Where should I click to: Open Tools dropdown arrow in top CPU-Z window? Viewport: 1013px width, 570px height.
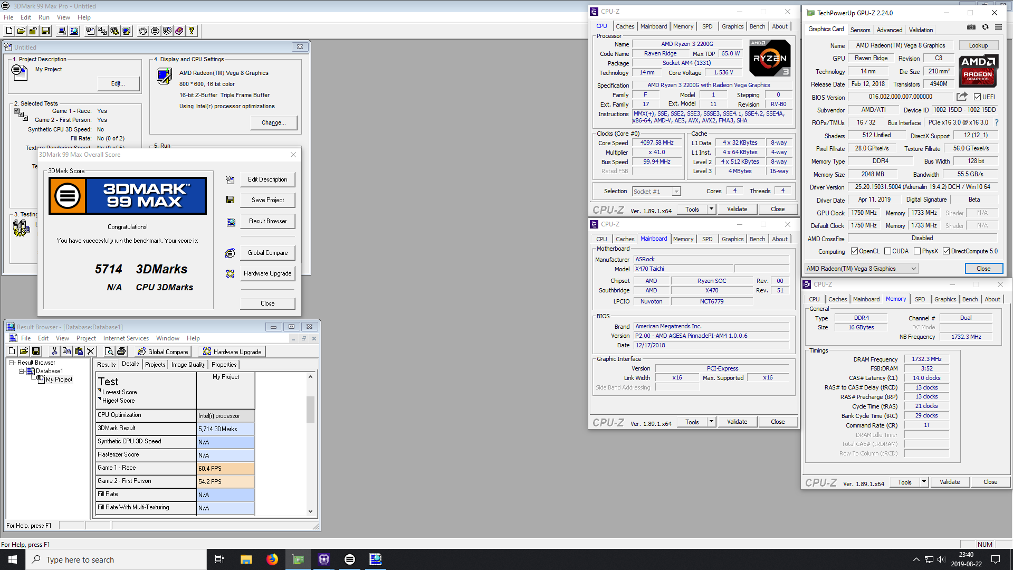[x=711, y=209]
